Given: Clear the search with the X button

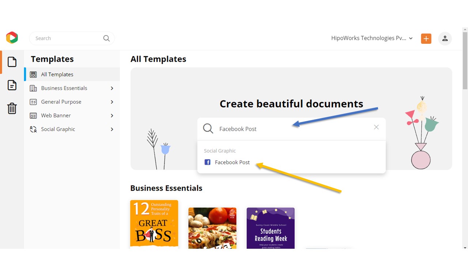Looking at the screenshot, I should tap(376, 127).
